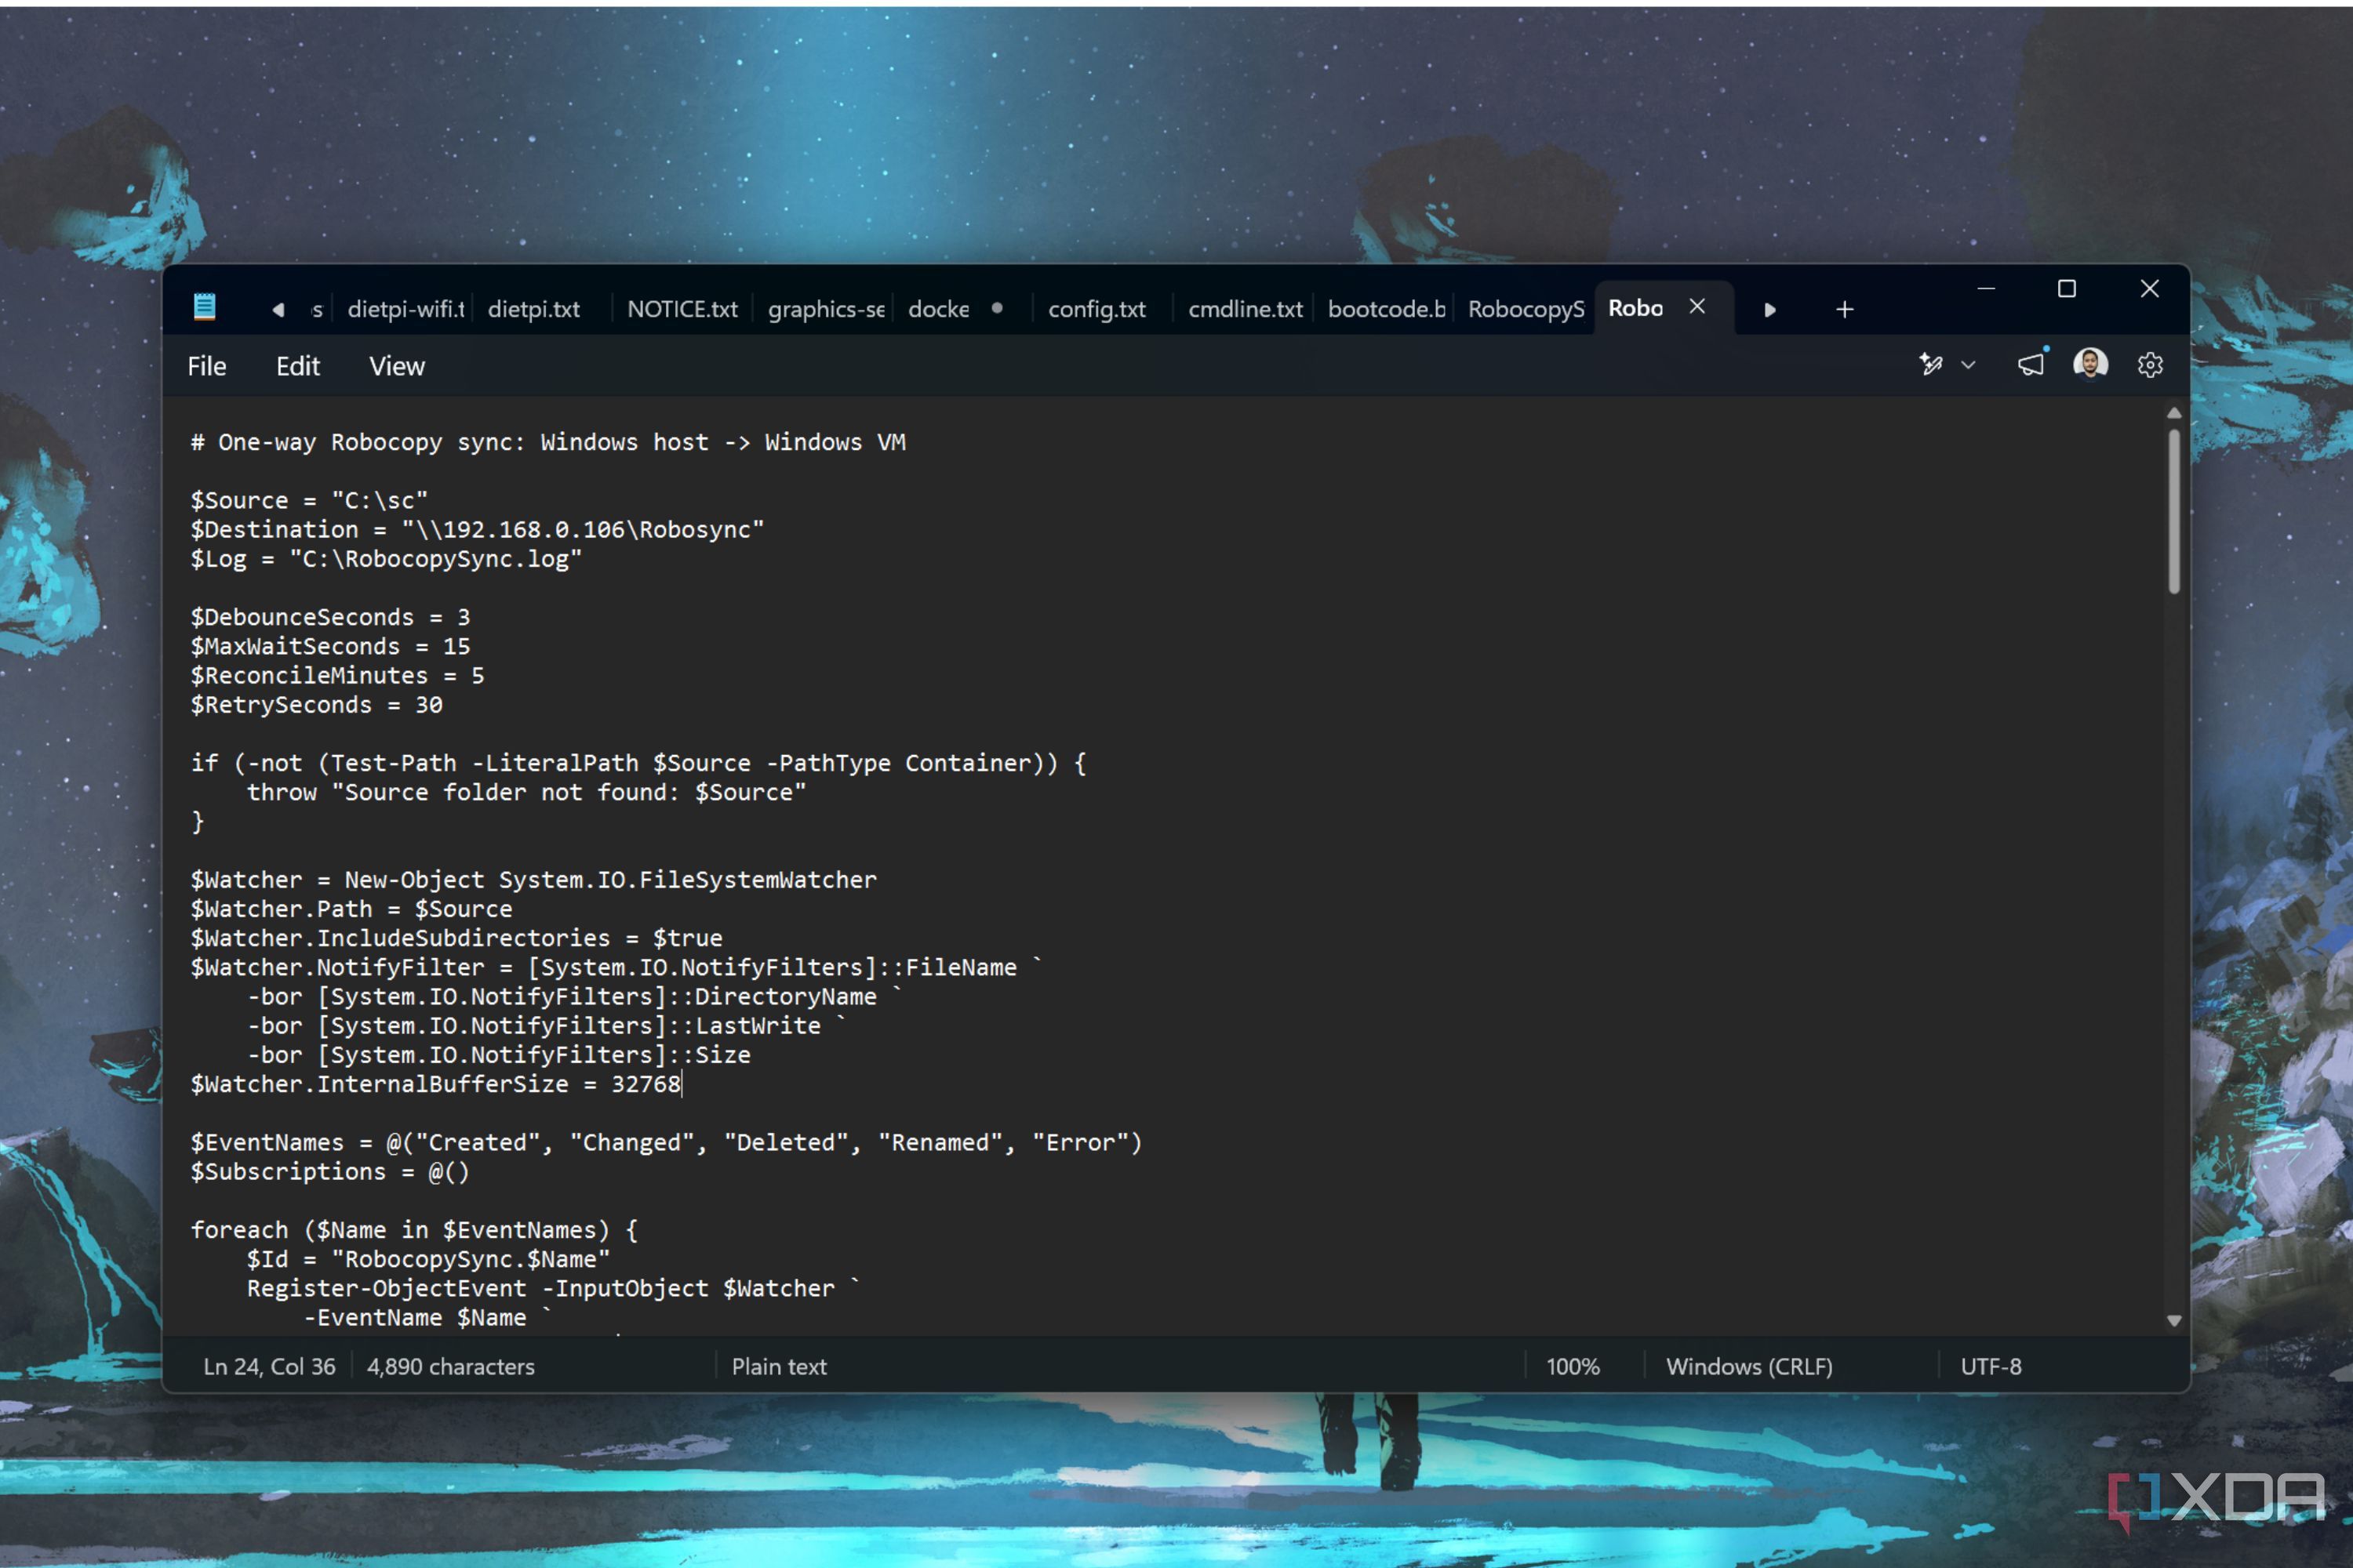The height and width of the screenshot is (1568, 2353).
Task: Click the '$RetrySeconds = 30' line
Action: [316, 705]
